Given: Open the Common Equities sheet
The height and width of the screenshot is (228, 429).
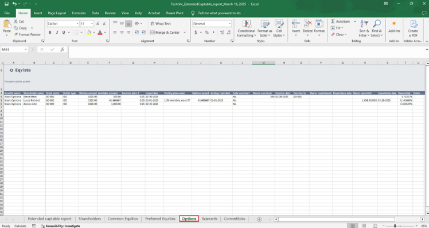Looking at the screenshot, I should (123, 219).
